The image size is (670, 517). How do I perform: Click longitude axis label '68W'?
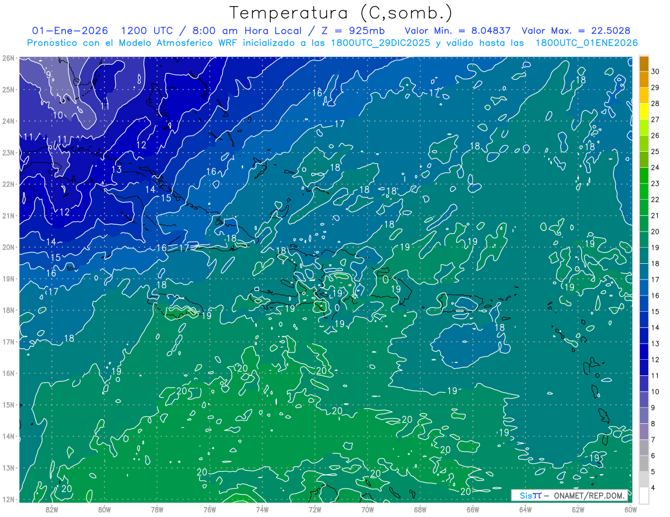tap(420, 509)
